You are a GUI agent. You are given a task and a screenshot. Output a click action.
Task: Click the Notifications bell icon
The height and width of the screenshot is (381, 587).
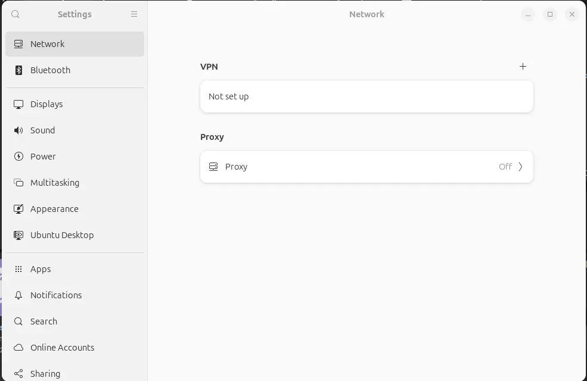18,295
